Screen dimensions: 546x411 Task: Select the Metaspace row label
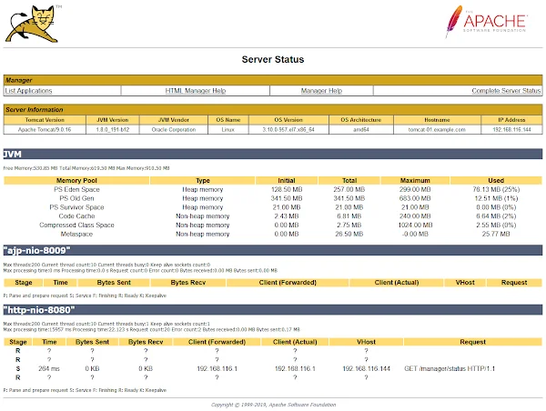76,235
